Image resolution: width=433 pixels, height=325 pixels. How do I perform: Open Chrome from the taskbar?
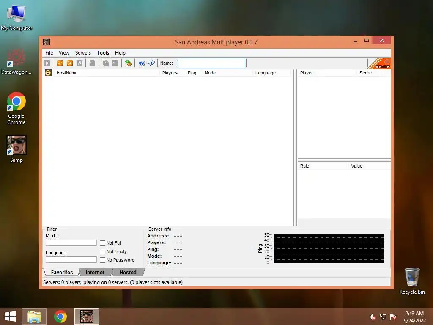(x=60, y=317)
